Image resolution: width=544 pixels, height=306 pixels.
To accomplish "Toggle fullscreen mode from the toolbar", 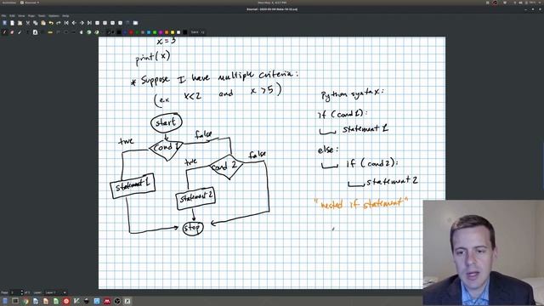I will tap(136, 23).
